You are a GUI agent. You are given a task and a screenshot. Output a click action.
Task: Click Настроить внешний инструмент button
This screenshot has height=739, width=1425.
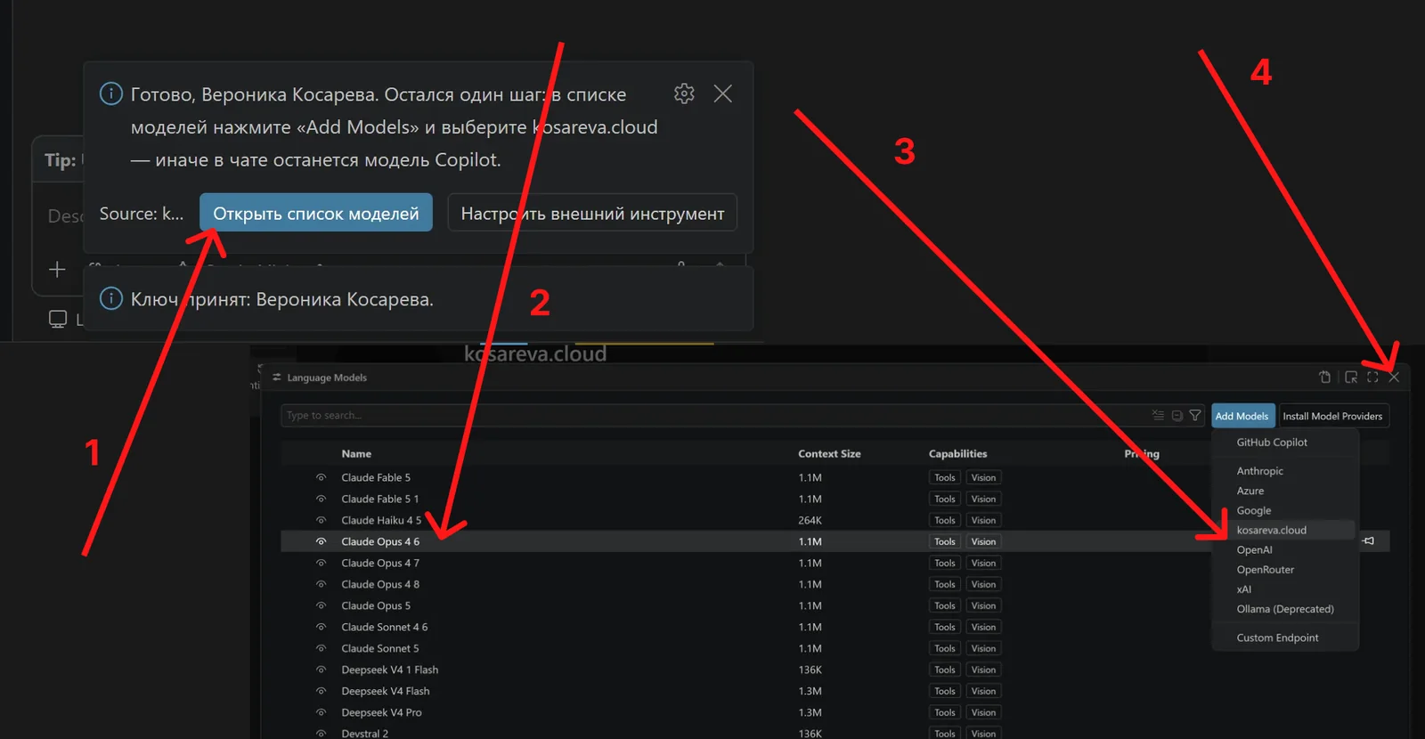tap(592, 213)
